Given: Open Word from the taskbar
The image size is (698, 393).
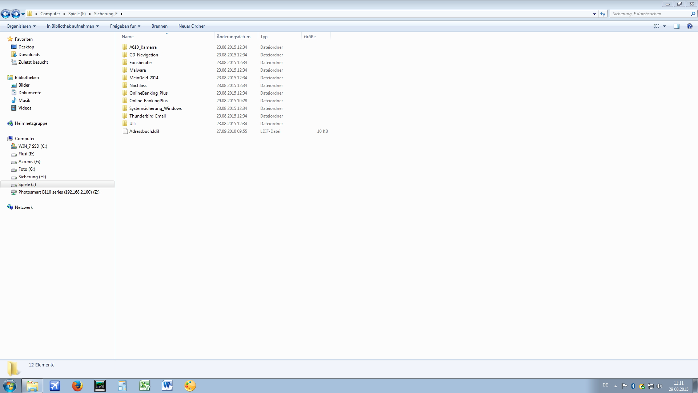Looking at the screenshot, I should [x=167, y=386].
